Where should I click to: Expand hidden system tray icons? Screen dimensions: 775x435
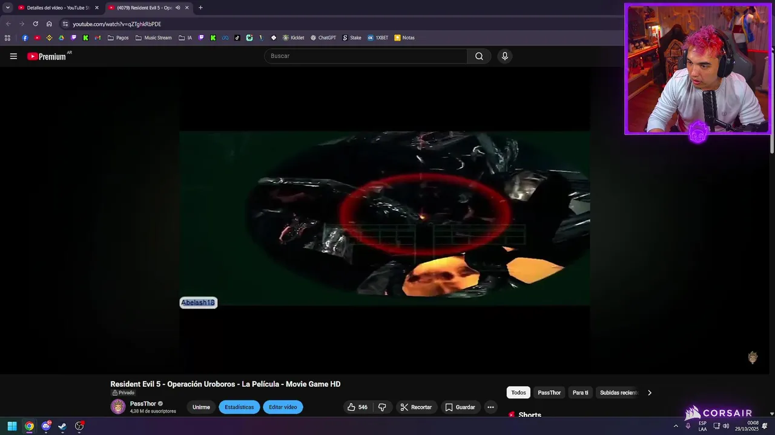click(x=676, y=426)
